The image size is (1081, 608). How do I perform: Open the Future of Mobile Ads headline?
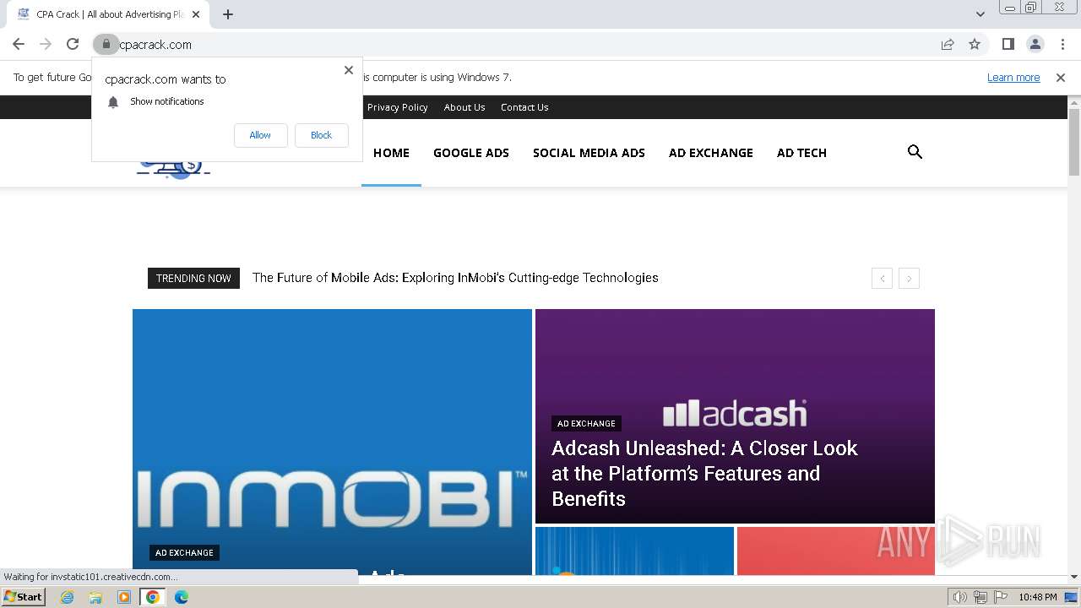455,278
